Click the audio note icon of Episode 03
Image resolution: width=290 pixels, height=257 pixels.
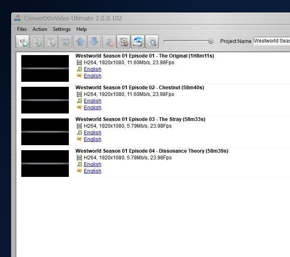(x=79, y=133)
